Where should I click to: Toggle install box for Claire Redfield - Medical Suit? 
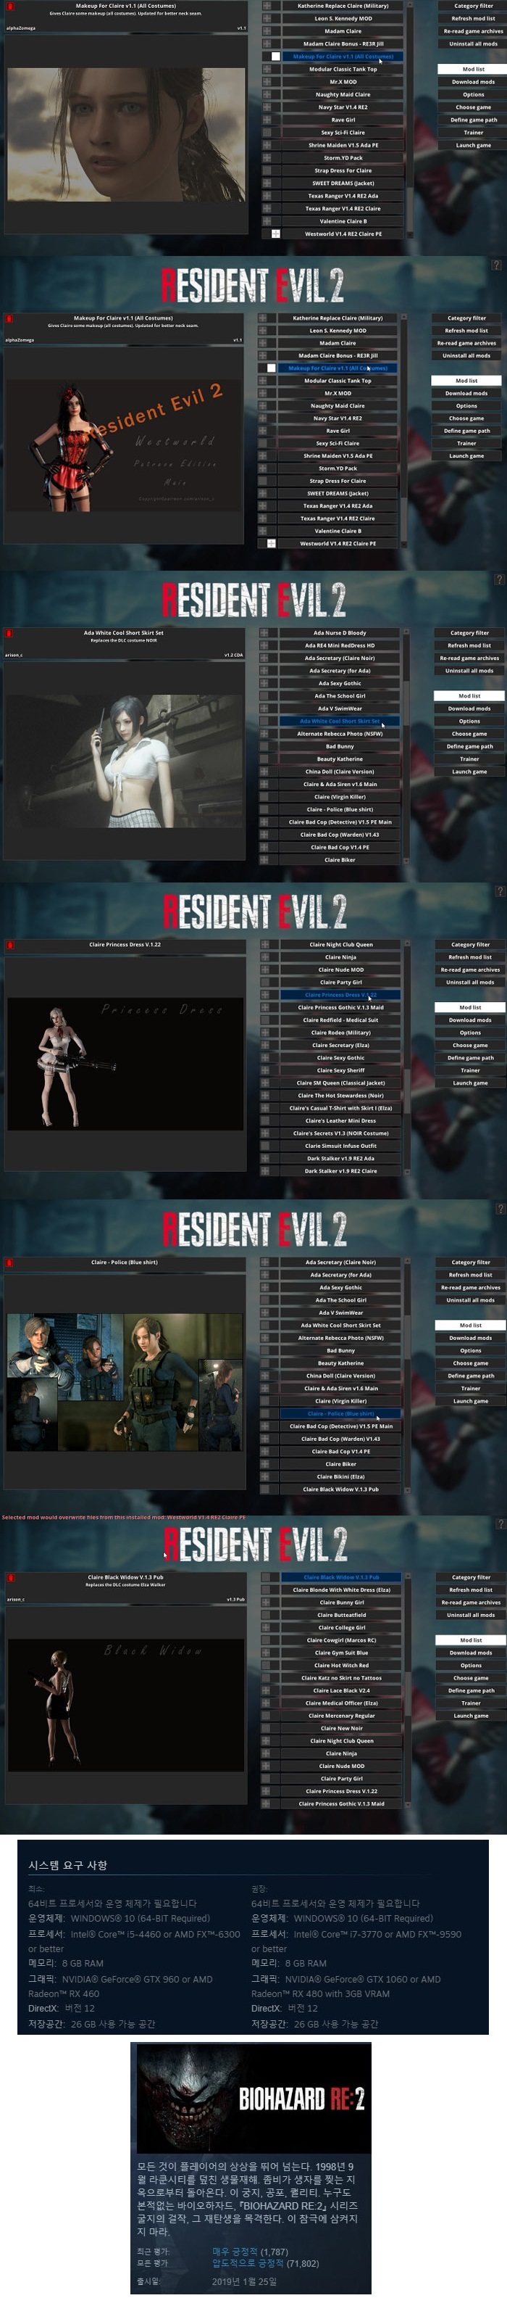coord(264,1020)
